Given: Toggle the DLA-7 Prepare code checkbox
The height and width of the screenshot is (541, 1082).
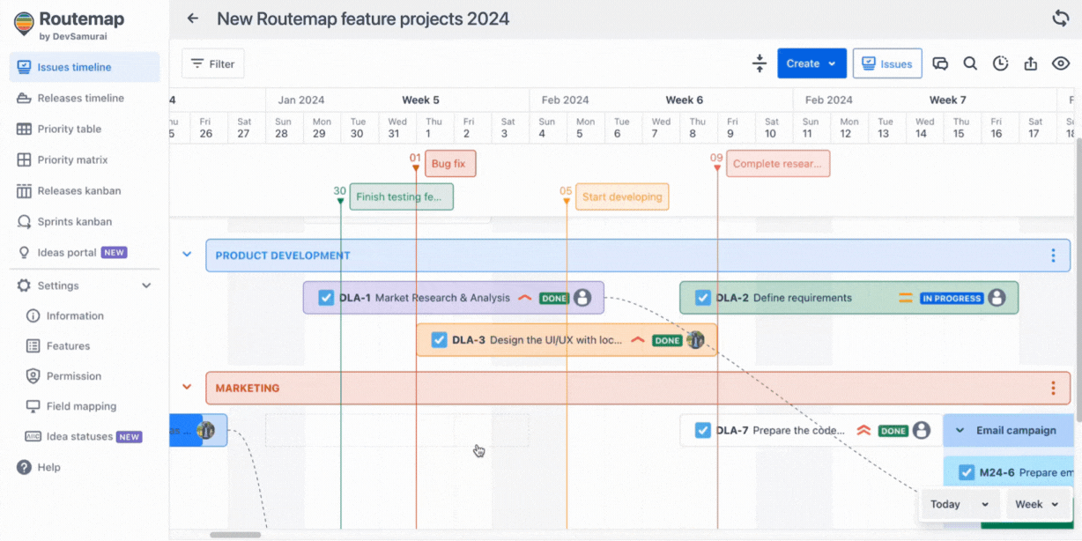Looking at the screenshot, I should coord(702,430).
